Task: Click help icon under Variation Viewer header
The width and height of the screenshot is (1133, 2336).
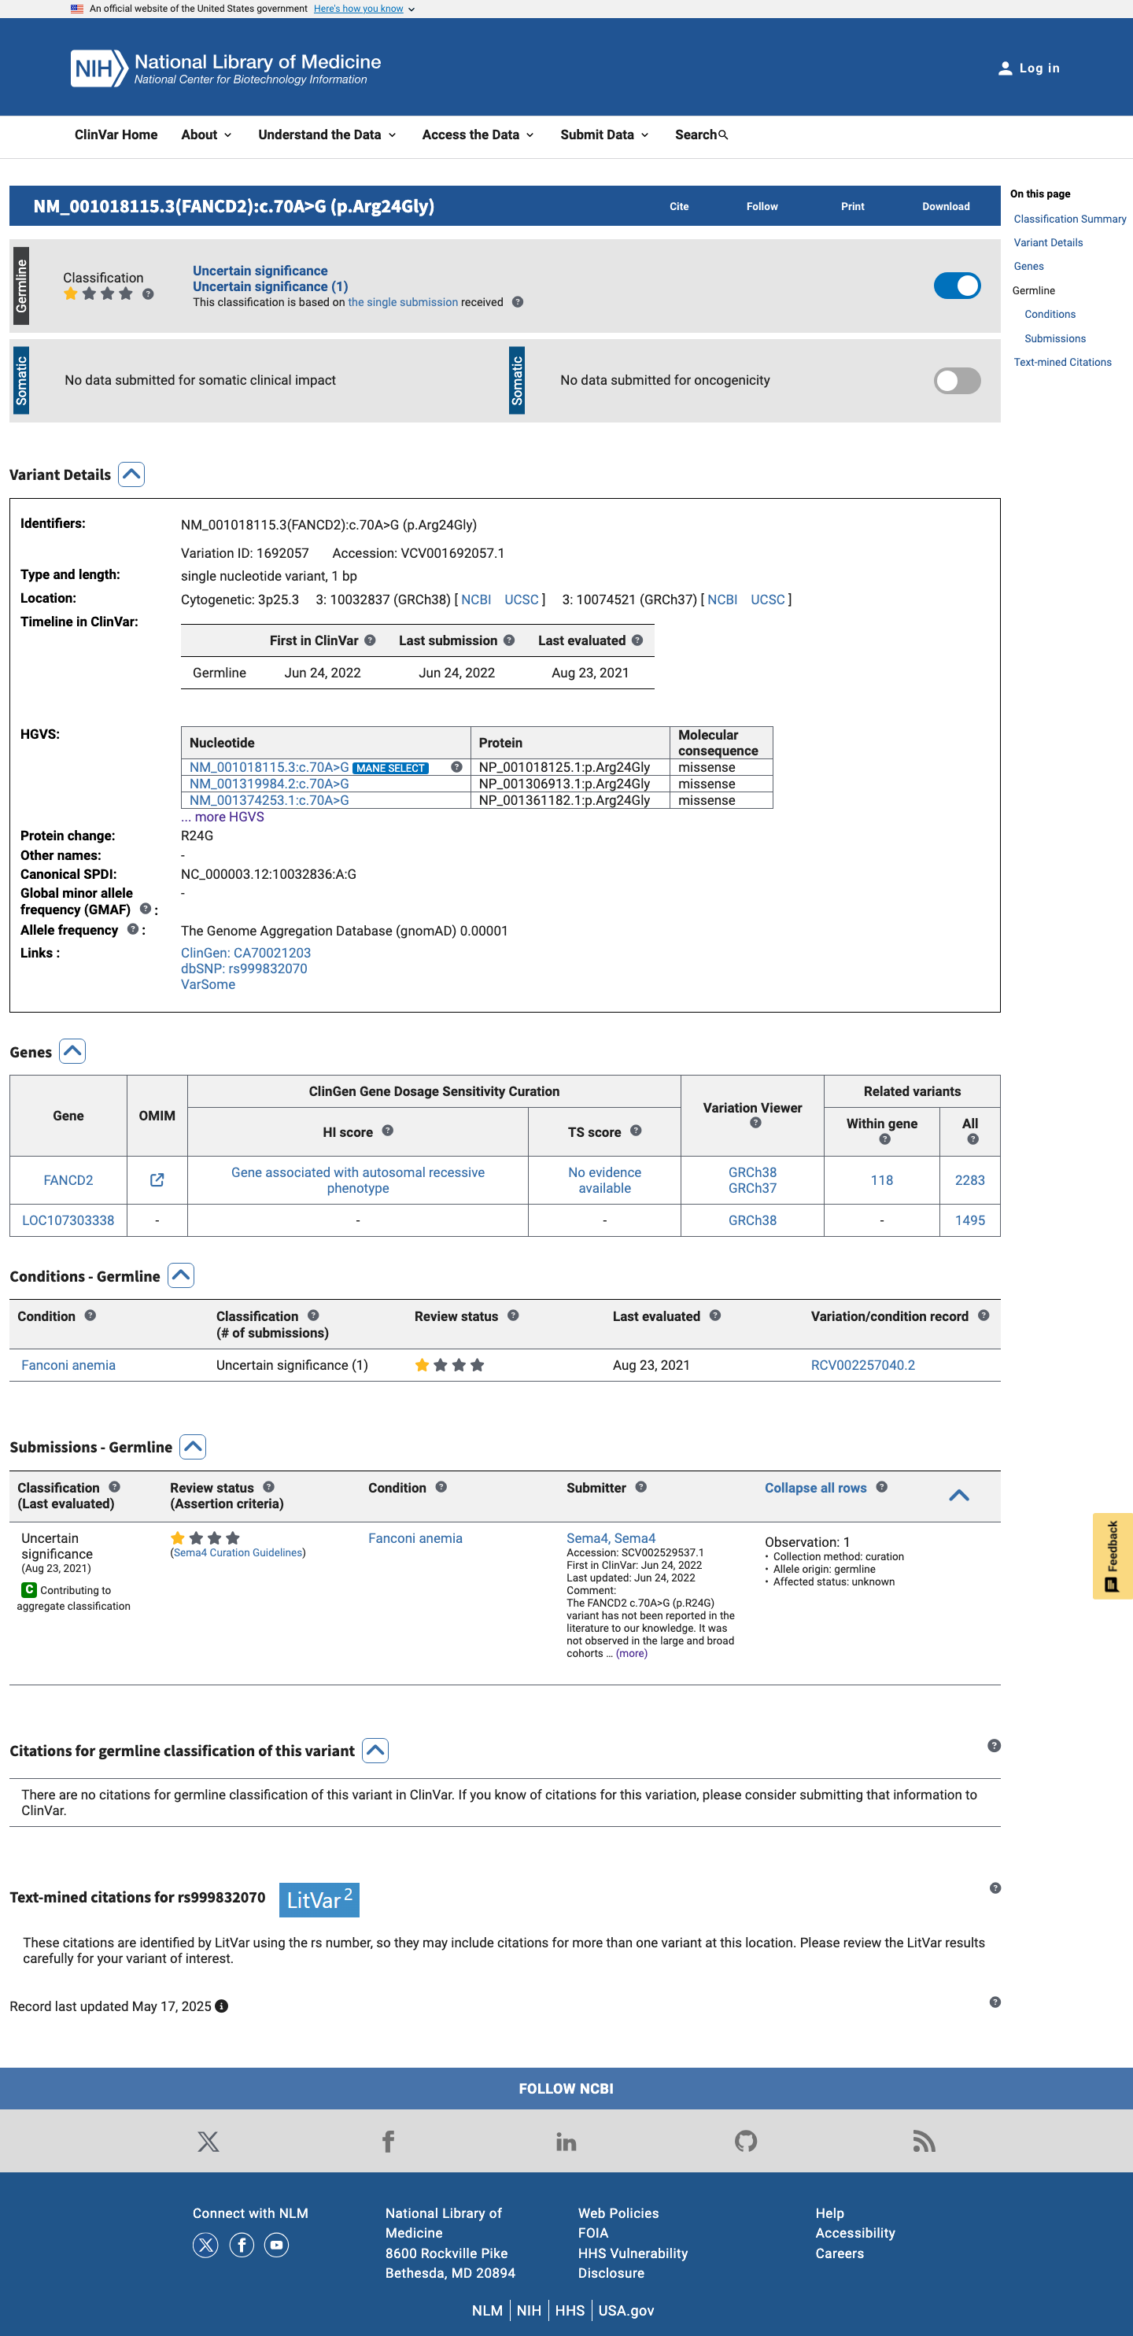Action: tap(755, 1123)
